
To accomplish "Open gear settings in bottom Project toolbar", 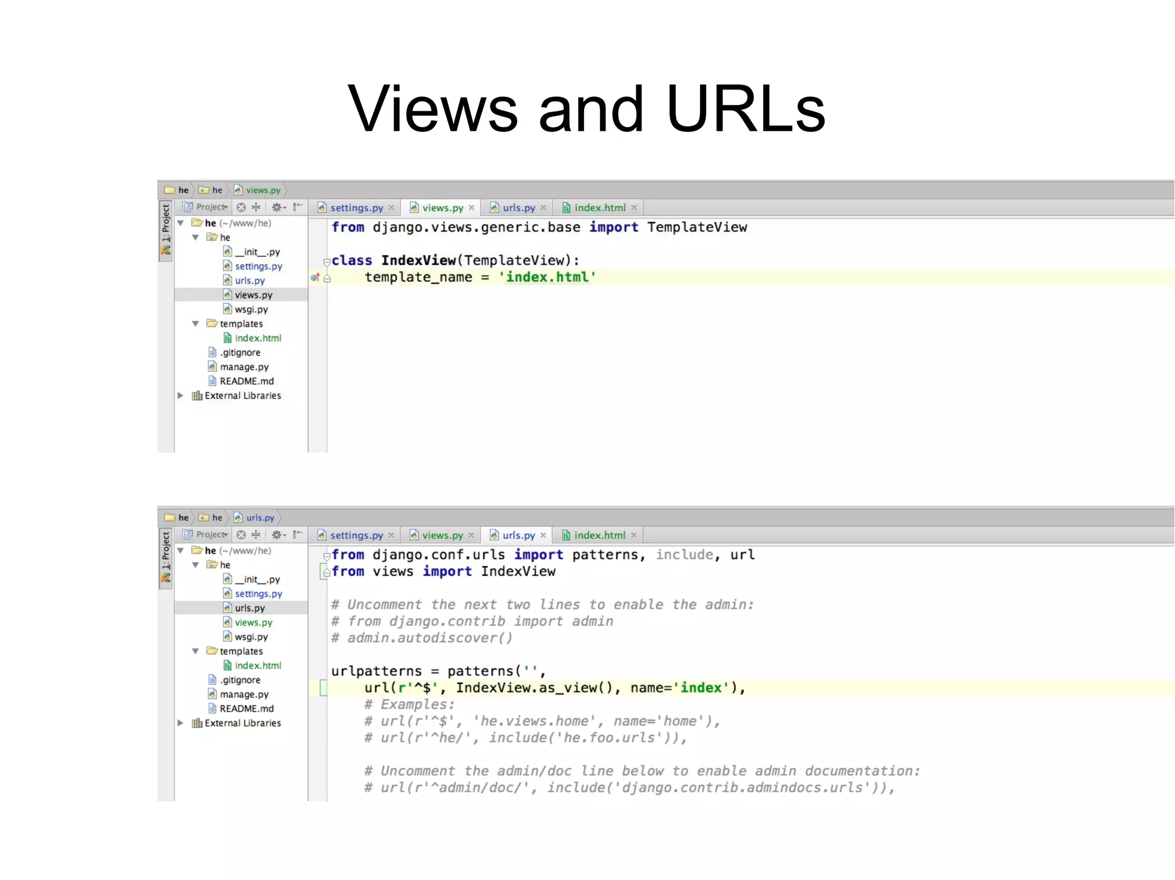I will tap(278, 535).
